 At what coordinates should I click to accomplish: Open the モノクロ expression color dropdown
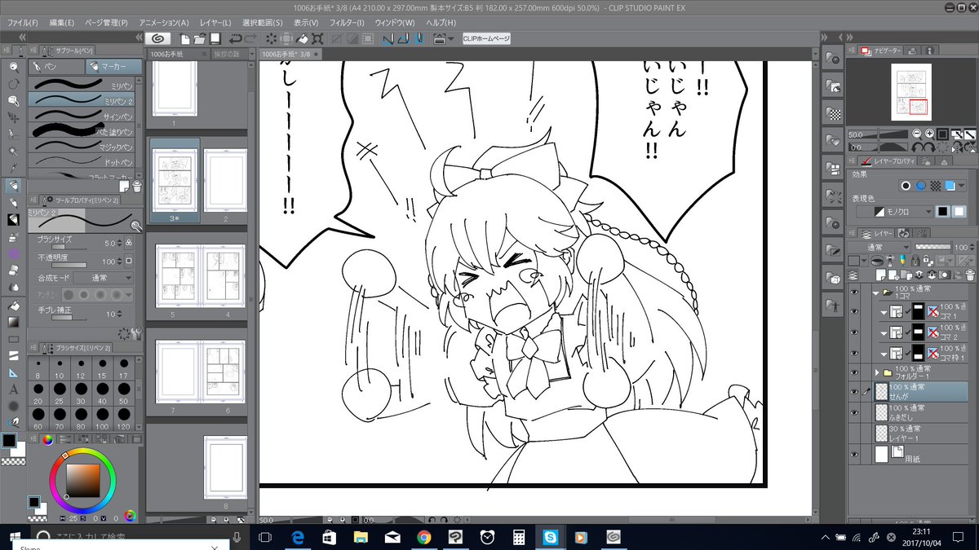893,212
